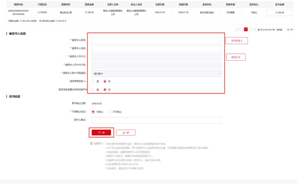Click the 可拆票据 source cell
Screen dimensions: 297x184
[230, 13]
